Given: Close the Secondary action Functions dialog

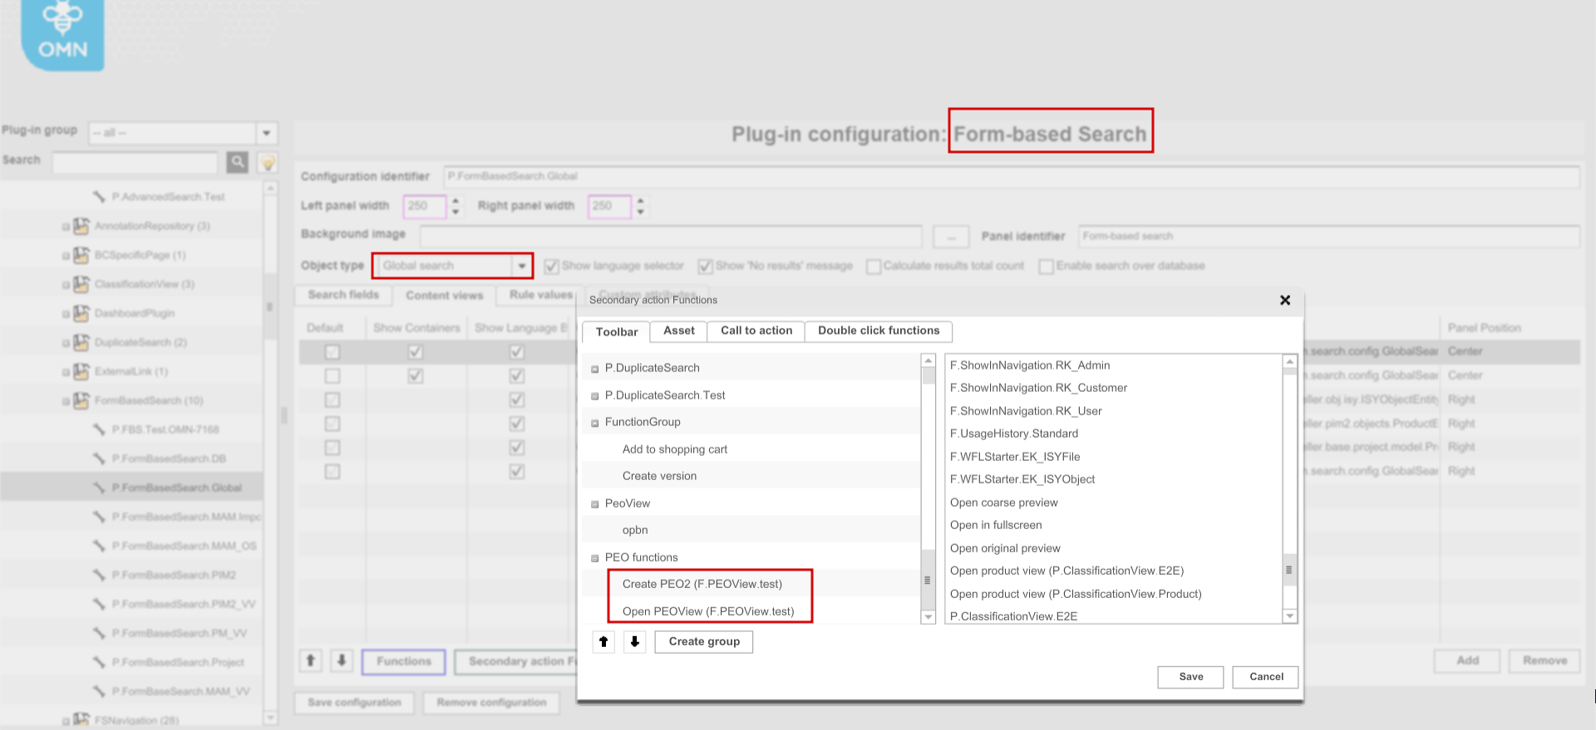Looking at the screenshot, I should (1285, 300).
